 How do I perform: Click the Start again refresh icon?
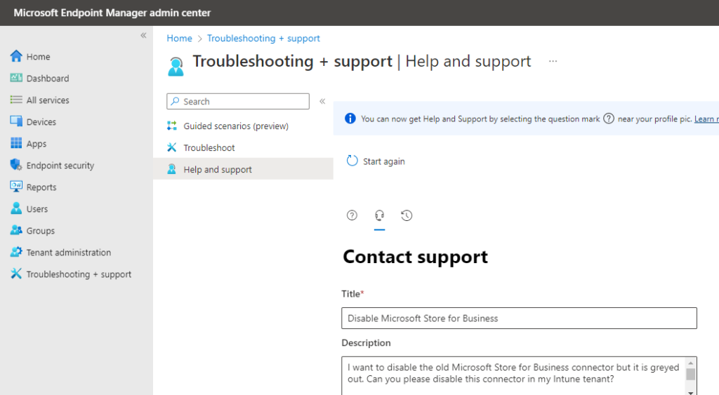tap(352, 161)
